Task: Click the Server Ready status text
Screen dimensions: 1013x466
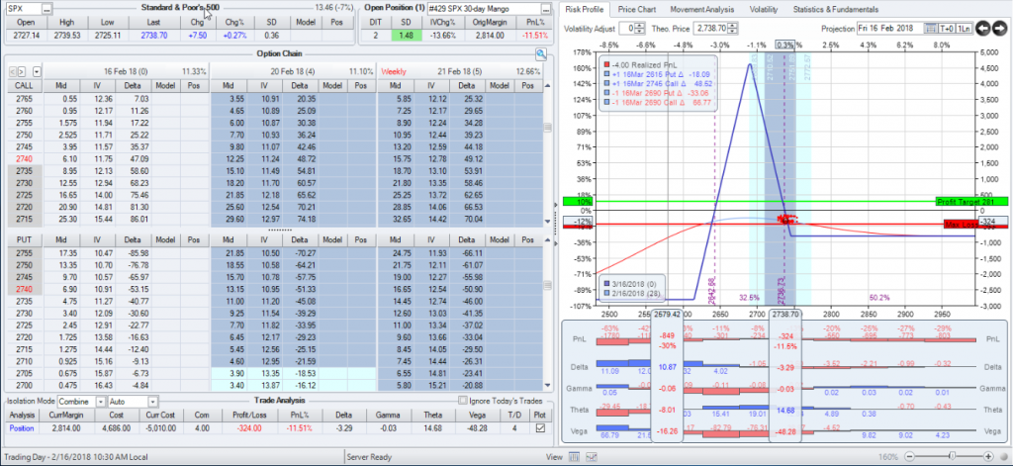Action: coord(369,457)
